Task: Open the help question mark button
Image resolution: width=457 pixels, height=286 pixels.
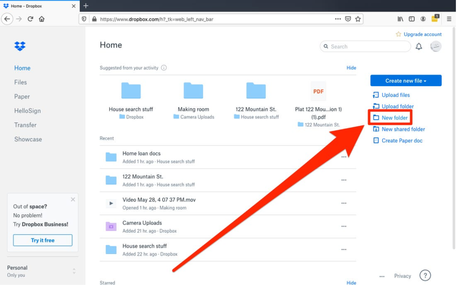Action: 425,276
